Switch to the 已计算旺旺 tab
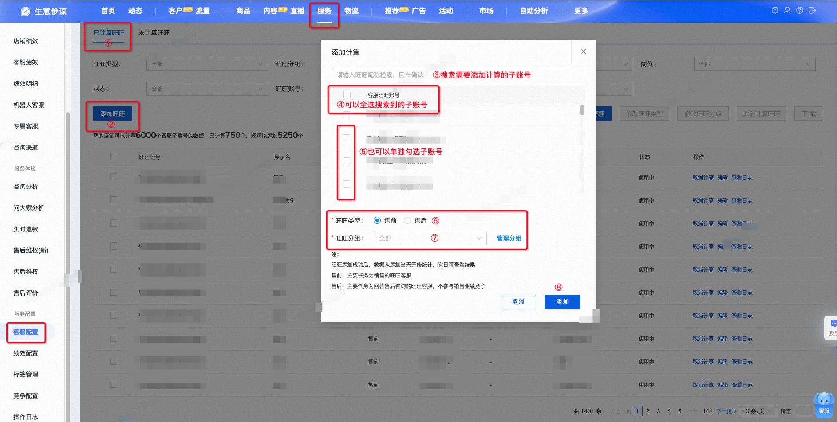Viewport: 837px width, 422px height. [x=109, y=33]
